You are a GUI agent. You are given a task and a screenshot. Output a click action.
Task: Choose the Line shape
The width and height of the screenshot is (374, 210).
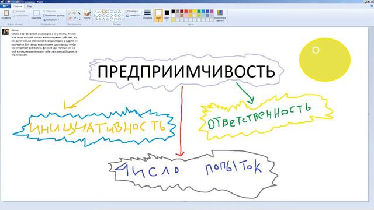coord(96,12)
